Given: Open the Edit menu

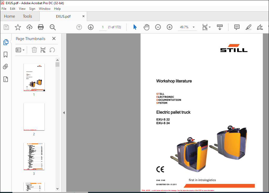Looking at the screenshot, I should [13, 9].
